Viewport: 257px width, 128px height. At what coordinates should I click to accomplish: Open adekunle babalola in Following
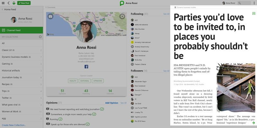139,25
